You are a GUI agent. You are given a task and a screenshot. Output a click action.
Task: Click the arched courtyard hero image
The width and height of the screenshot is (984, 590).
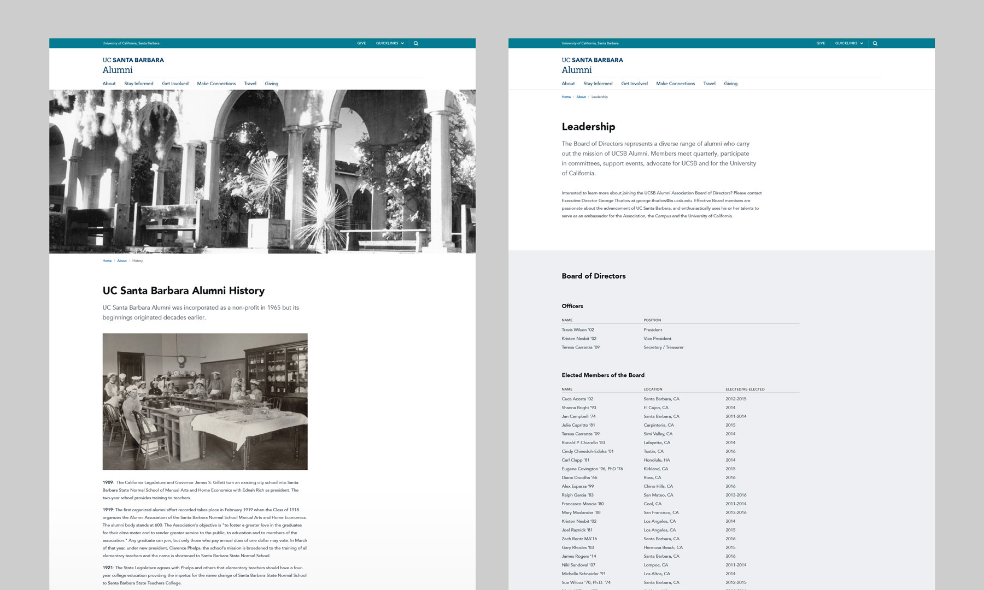[262, 171]
